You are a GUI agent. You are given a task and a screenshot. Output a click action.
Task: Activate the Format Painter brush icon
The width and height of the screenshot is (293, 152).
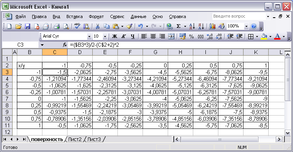pos(130,26)
